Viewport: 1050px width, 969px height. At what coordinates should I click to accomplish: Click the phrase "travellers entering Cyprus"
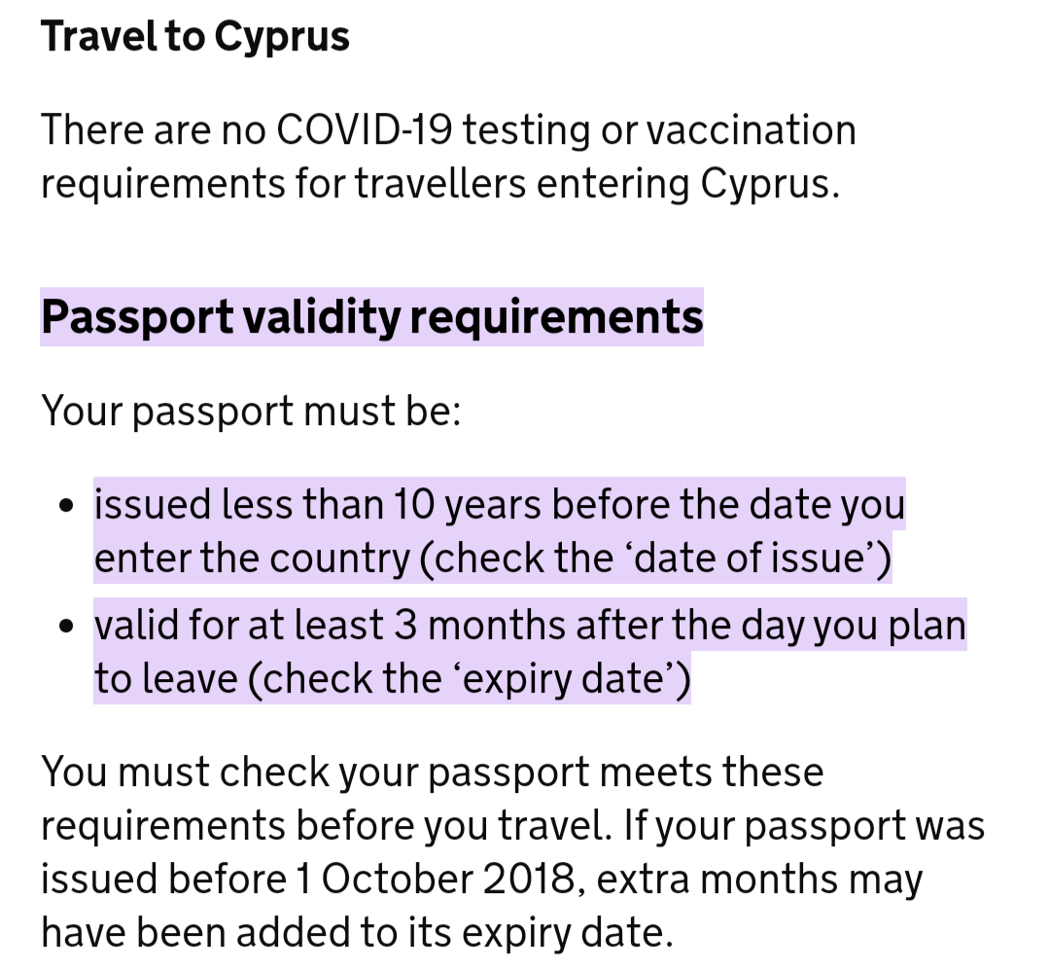tap(593, 183)
